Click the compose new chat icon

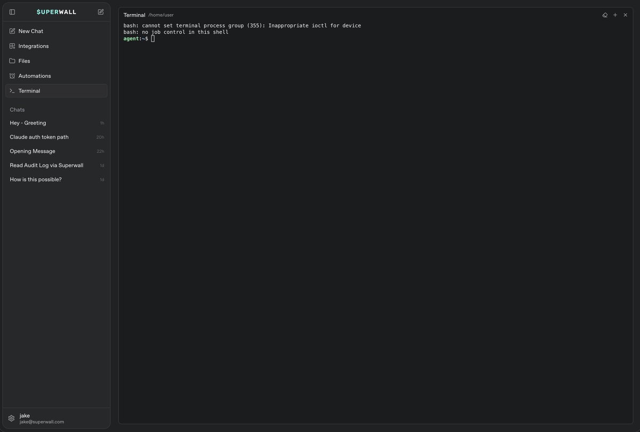pyautogui.click(x=101, y=12)
